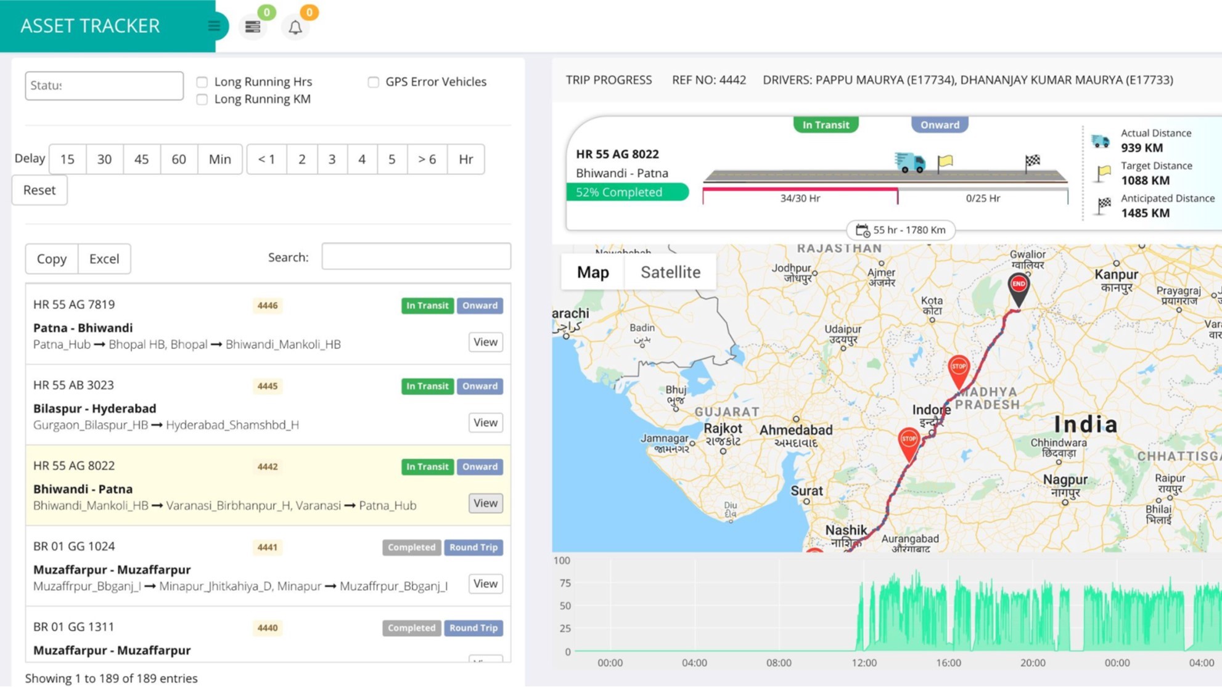
Task: Click Onward badge for HR 55 AB 3023
Action: click(x=480, y=386)
